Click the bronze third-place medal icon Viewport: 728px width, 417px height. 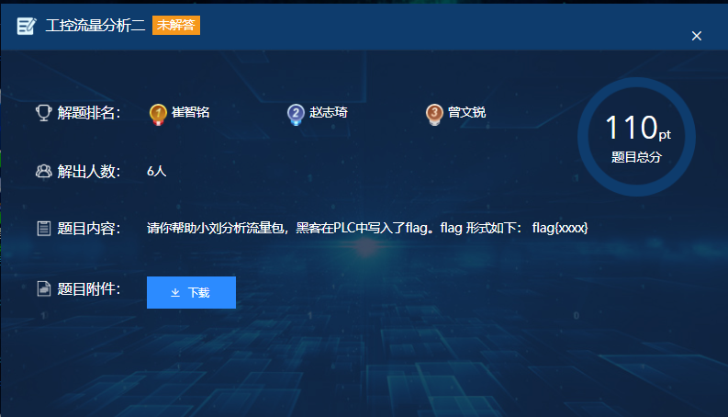click(434, 114)
